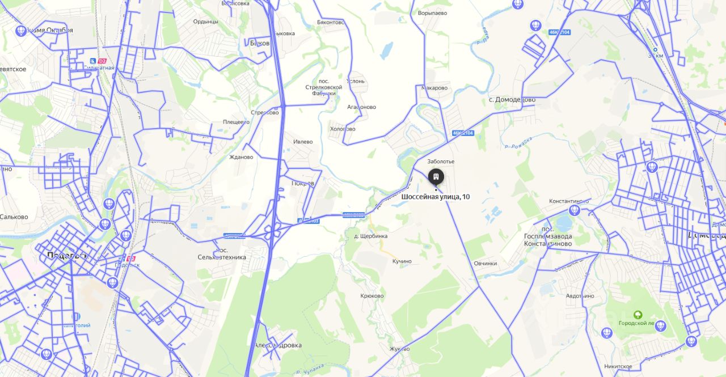The height and width of the screenshot is (377, 726).
Task: Select the panorama balloon near Константиново
Action: point(575,210)
